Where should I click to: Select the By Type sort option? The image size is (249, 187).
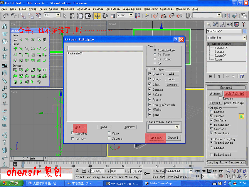coord(155,54)
